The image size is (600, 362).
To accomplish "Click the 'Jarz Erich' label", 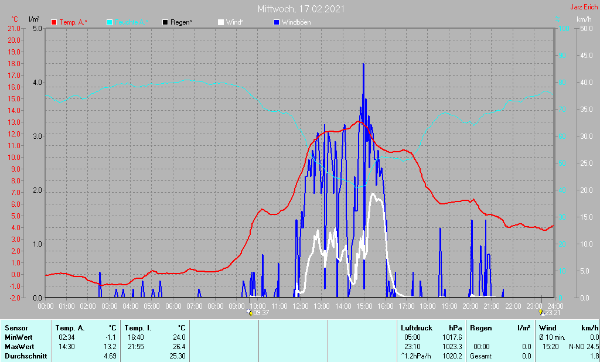I will pyautogui.click(x=584, y=7).
